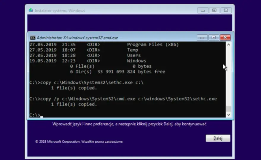Close the Instalator systemu Windows window
The width and height of the screenshot is (261, 160).
click(x=226, y=10)
